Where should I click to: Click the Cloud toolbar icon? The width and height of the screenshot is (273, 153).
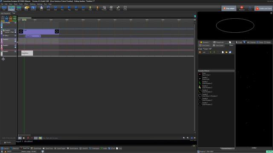(26, 8)
